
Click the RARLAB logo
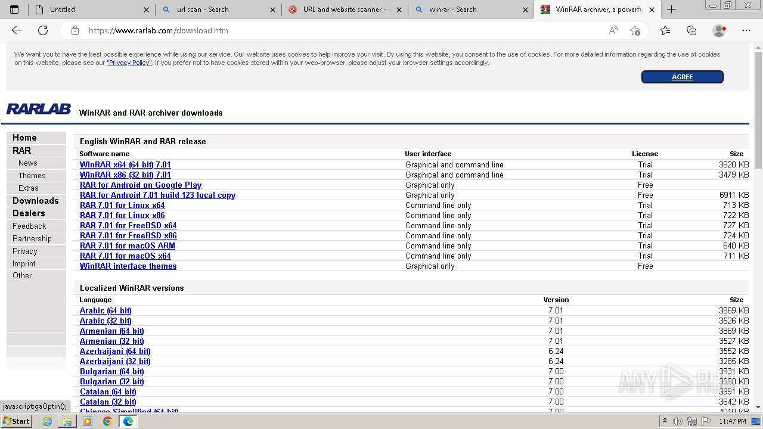pyautogui.click(x=38, y=110)
